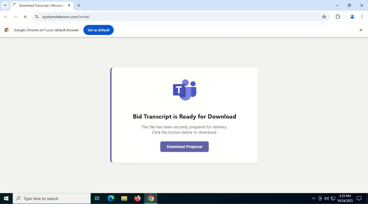The image size is (368, 204).
Task: Open Task View on the taskbar
Action: click(97, 198)
